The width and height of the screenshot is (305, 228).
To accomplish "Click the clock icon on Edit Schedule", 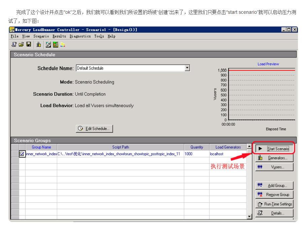I will 80,128.
